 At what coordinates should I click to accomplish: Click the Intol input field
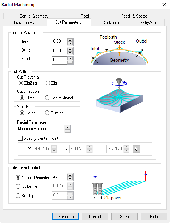coord(60,42)
